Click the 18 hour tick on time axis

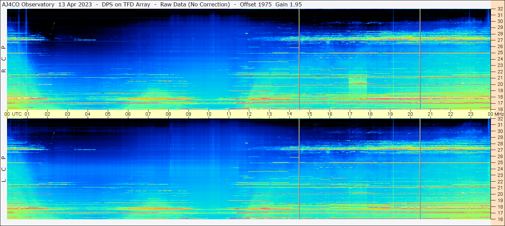(370, 114)
